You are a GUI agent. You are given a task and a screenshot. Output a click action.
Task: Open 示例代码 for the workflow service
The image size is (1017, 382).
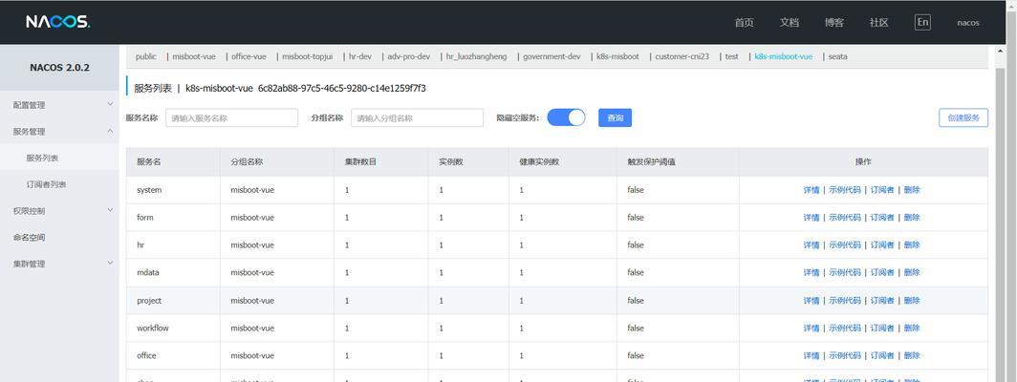point(845,329)
